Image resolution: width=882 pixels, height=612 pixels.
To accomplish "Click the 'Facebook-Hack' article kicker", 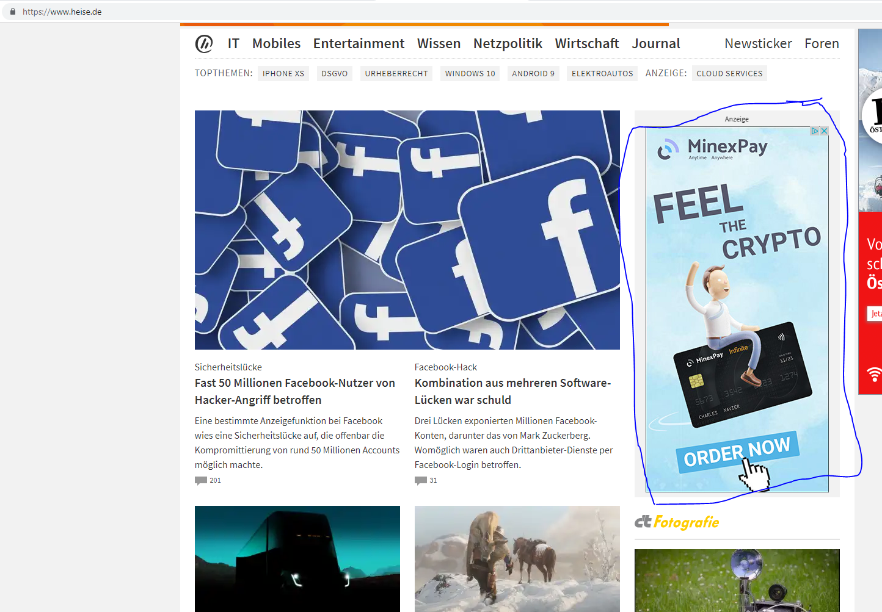I will coord(446,367).
